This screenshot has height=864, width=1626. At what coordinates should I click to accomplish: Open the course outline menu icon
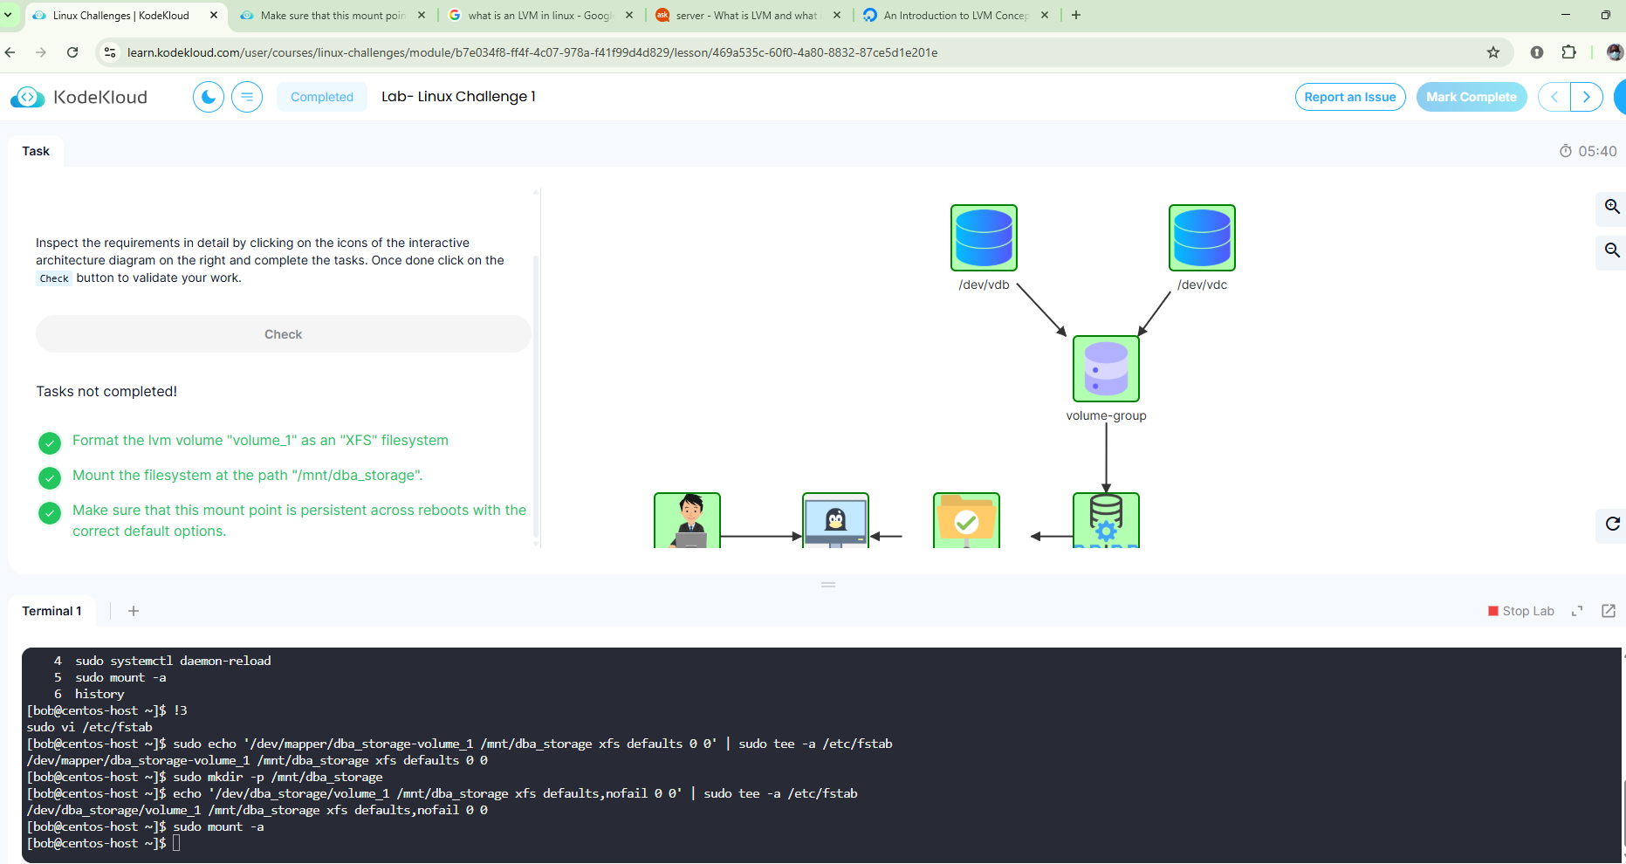247,97
